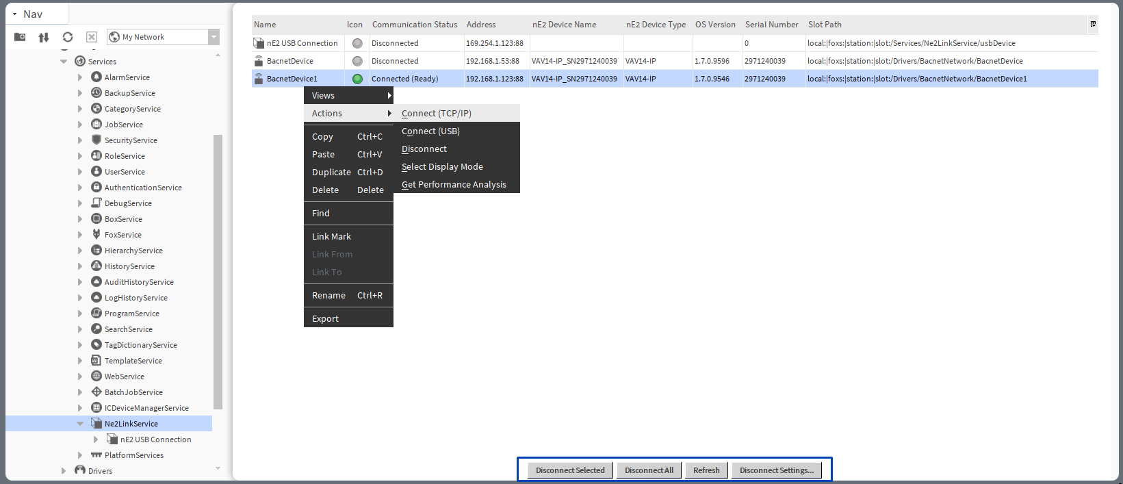Open the My Network dropdown
The width and height of the screenshot is (1123, 484).
coord(214,37)
